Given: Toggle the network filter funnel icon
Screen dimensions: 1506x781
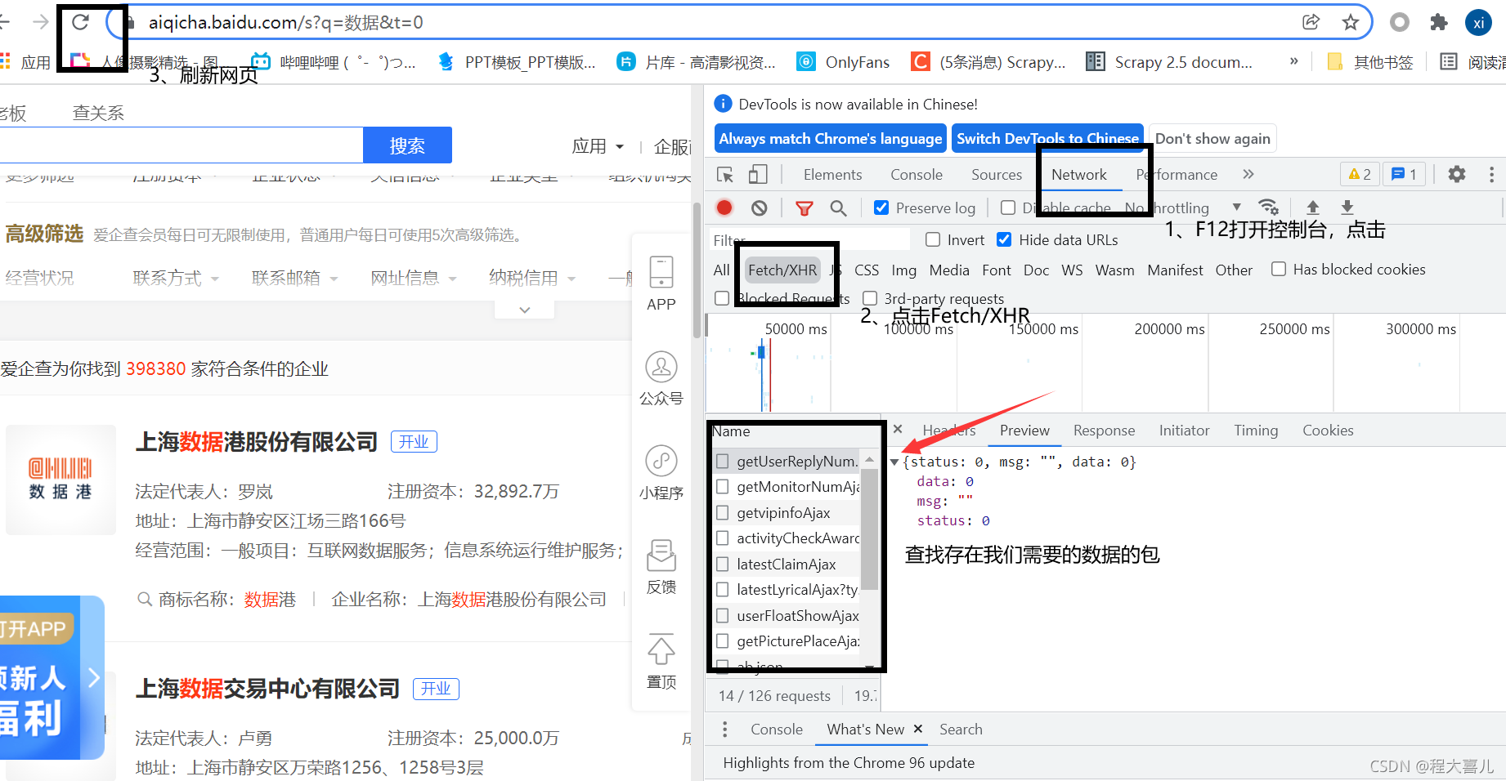Looking at the screenshot, I should (805, 208).
